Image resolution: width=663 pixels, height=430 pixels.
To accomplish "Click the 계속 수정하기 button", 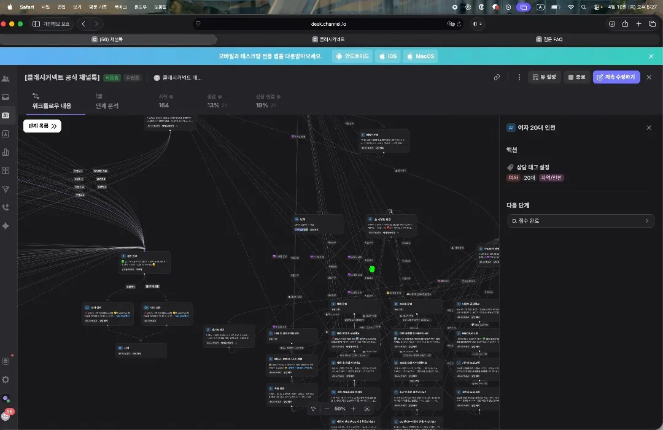I will [616, 77].
